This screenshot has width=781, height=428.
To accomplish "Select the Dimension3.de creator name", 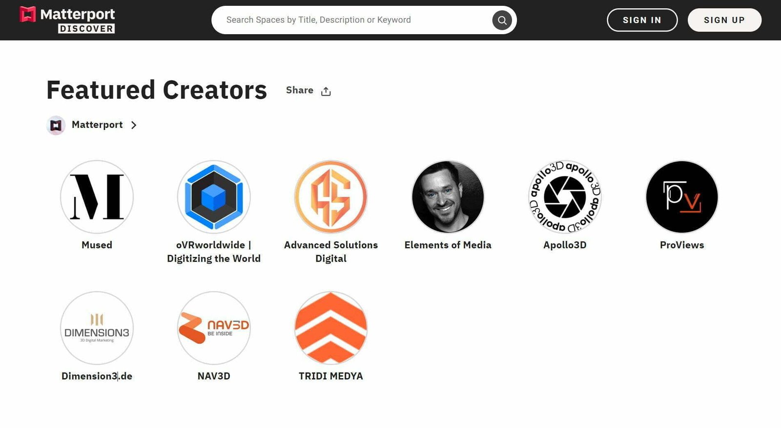I will coord(97,376).
